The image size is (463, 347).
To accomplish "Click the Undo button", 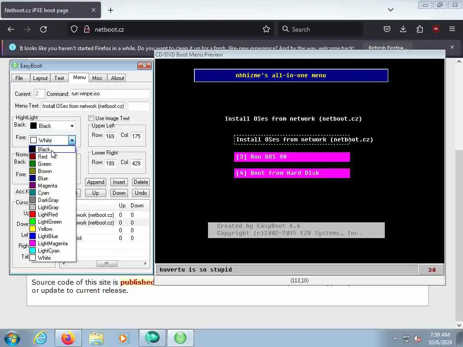I will pos(141,193).
